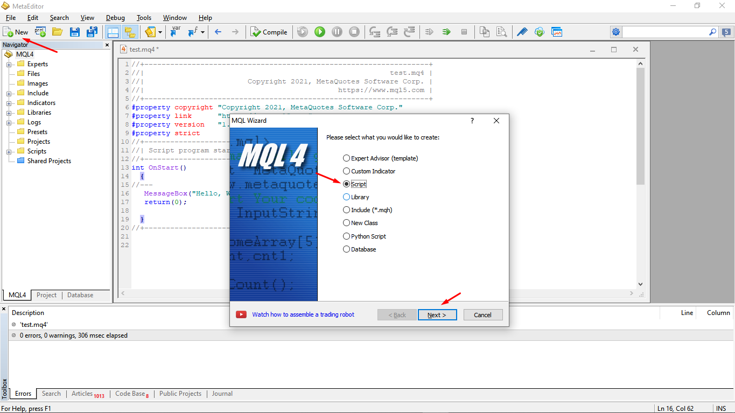Click the editor's vertical scrollbar thumb
Viewport: 735px width, 413px height.
point(640,127)
